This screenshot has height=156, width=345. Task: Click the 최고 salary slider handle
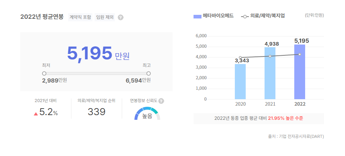point(149,73)
